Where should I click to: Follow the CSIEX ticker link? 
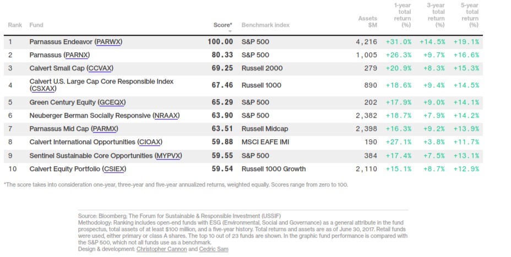(x=108, y=169)
